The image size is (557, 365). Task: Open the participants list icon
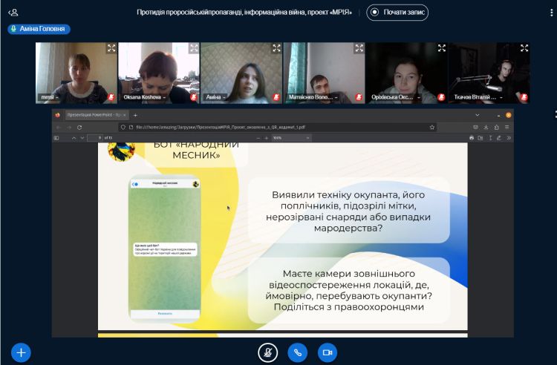point(13,13)
